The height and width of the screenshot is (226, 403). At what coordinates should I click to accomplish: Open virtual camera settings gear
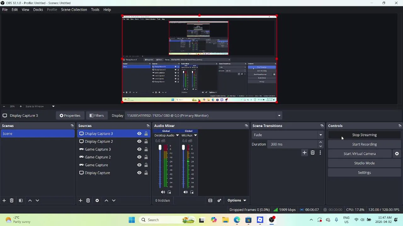[397, 154]
